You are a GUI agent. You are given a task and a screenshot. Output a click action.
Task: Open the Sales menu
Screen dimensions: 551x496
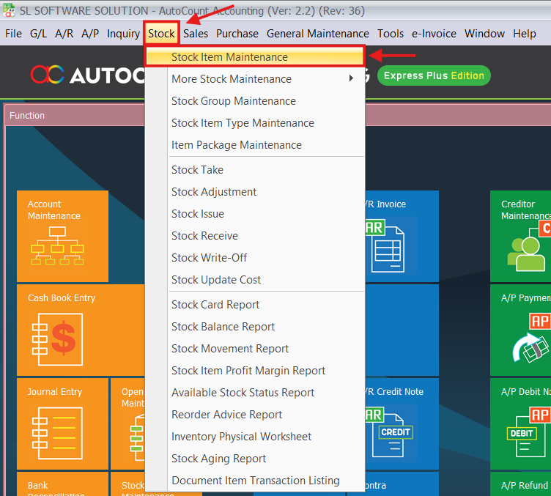[x=196, y=34]
